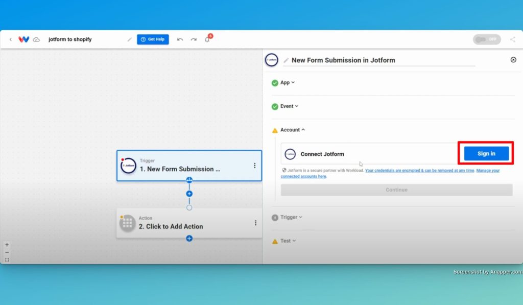
Task: Close the step configuration panel
Action: coord(513,60)
